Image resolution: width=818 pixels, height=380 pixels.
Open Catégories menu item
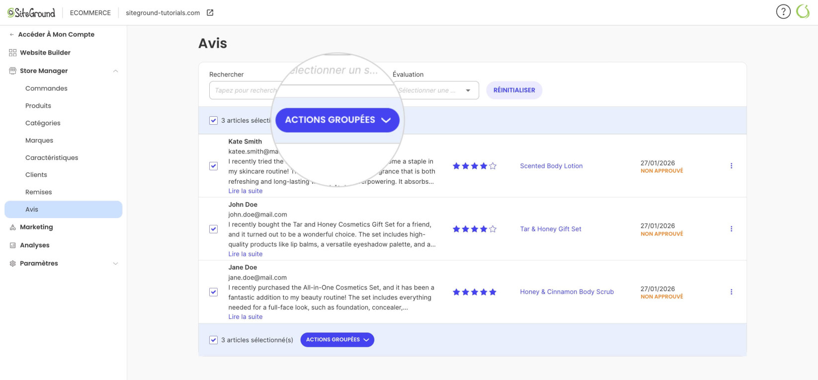43,123
